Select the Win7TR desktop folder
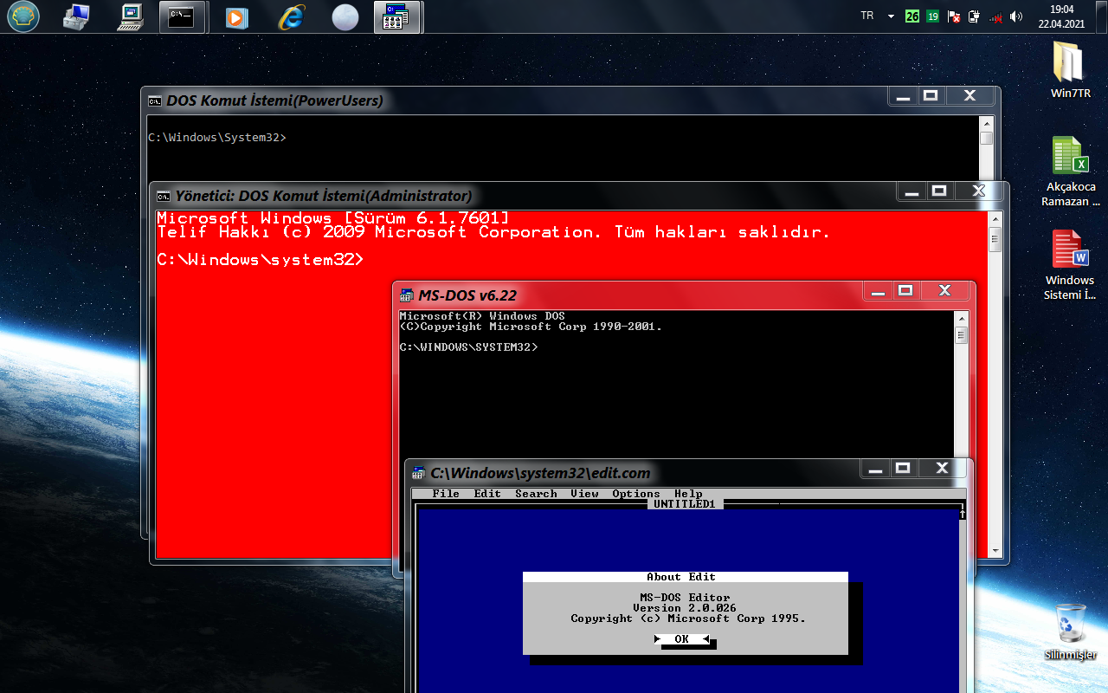This screenshot has width=1108, height=693. (1070, 69)
